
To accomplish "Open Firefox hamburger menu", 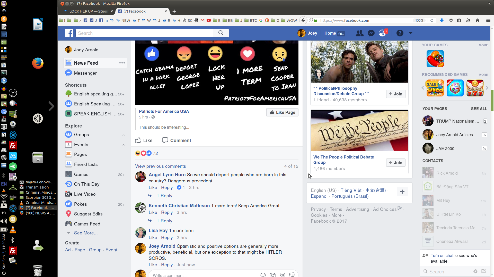I will (488, 20).
